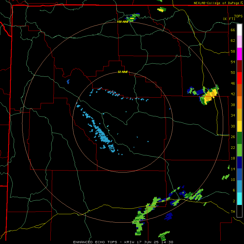Click the light pink swatch below 62
244x244 pixels.
click(239, 41)
